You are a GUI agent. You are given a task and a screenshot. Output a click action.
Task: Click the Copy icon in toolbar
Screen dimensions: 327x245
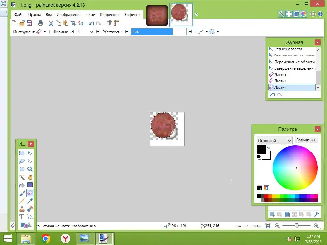(58, 23)
